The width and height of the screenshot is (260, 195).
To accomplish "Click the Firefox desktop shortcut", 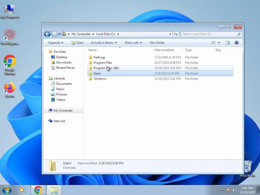I will point(10,90).
